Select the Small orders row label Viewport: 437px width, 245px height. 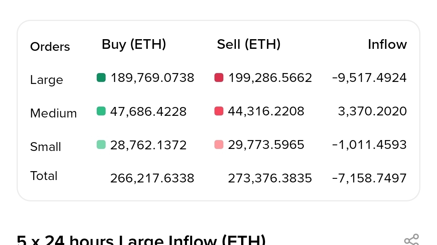(46, 147)
